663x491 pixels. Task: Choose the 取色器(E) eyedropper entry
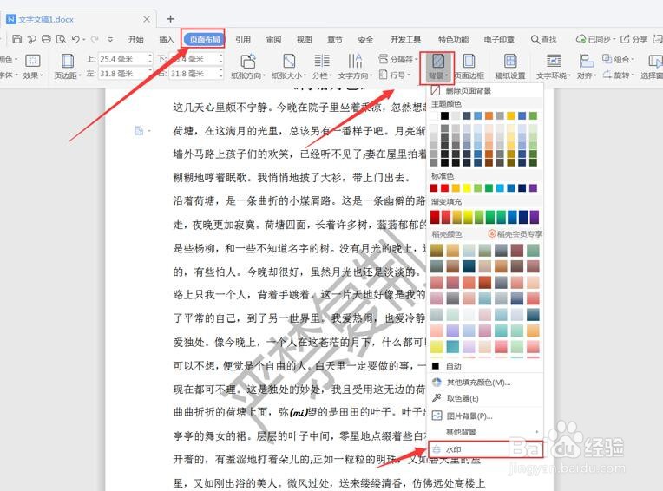pyautogui.click(x=485, y=398)
